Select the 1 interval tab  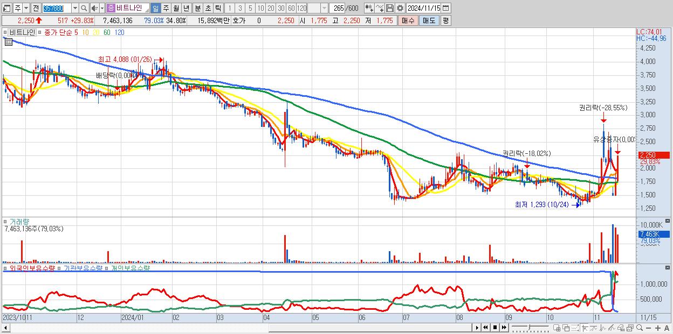[230, 8]
